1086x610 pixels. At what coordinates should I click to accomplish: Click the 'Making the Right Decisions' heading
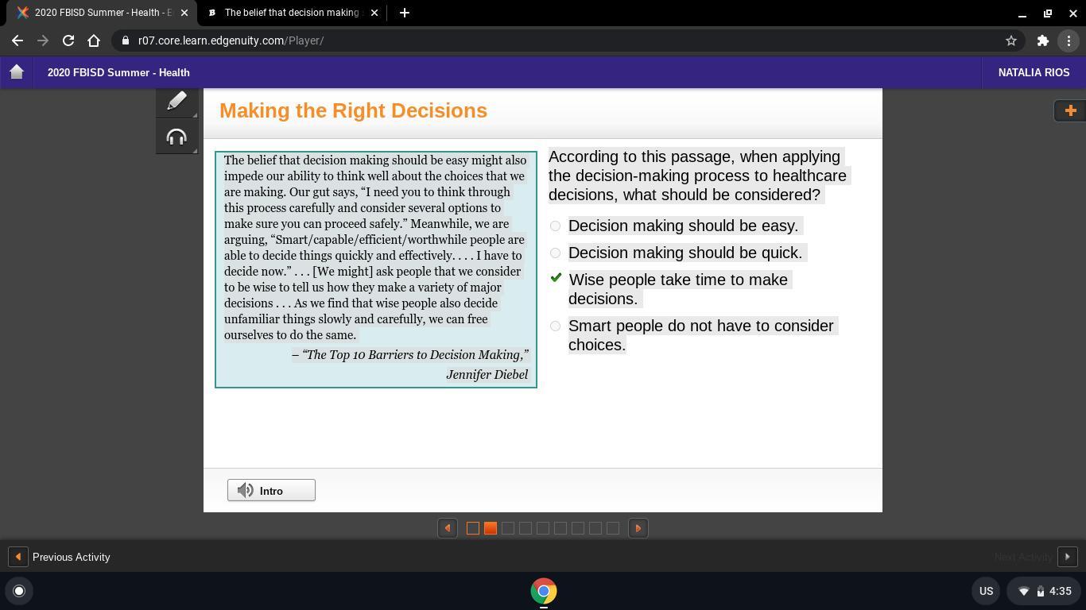[x=353, y=110]
